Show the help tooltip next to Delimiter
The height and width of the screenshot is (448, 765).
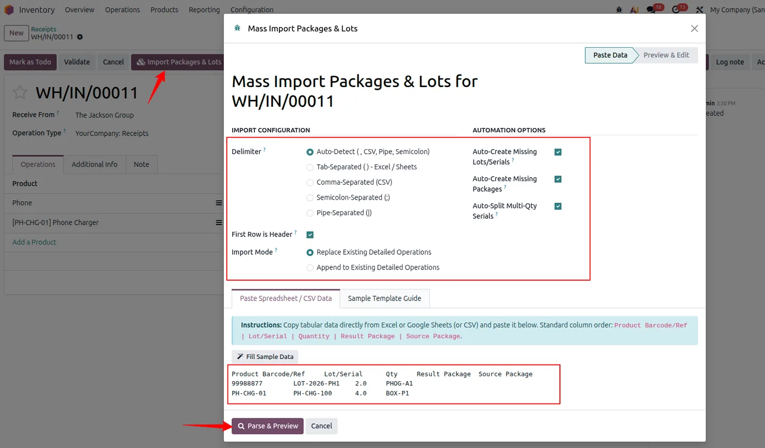265,150
